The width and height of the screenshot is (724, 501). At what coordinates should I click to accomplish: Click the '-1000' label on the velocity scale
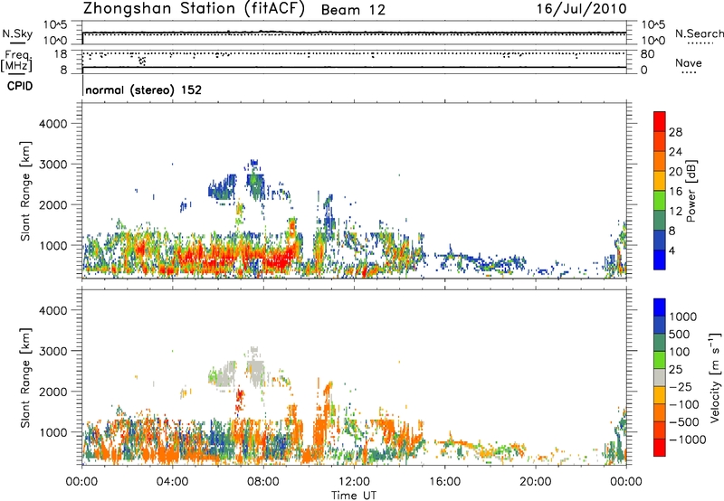(x=688, y=440)
